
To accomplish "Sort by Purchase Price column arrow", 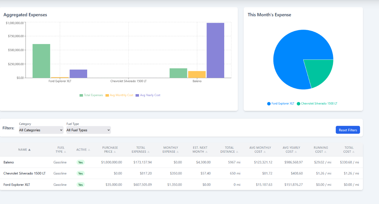I will point(115,152).
